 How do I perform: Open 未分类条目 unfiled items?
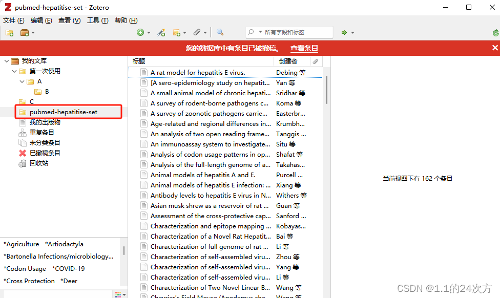[45, 142]
